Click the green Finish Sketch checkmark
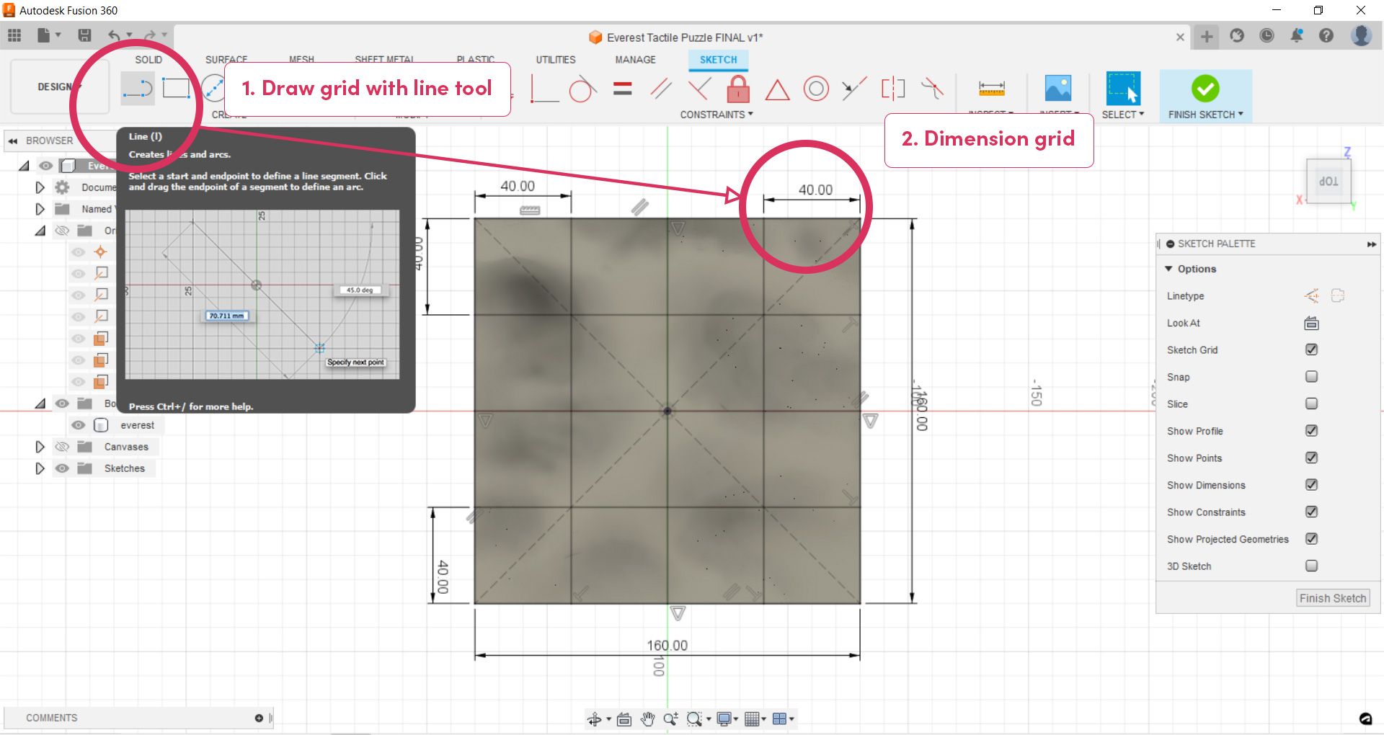Screen dimensions: 1384x735 click(1205, 89)
